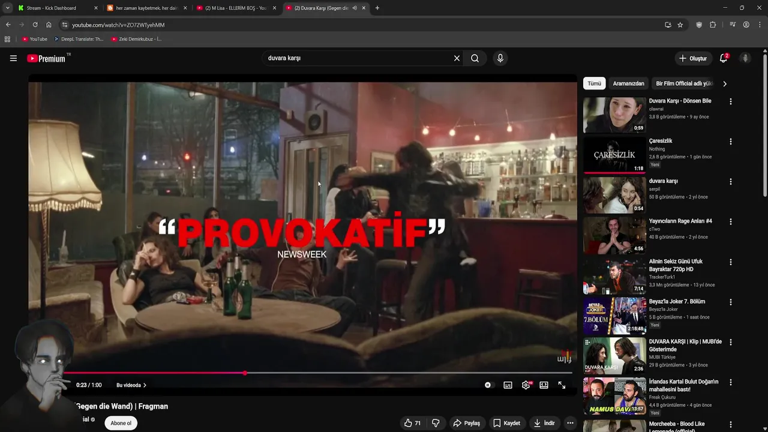Open Chrome three-dot menu
Image resolution: width=768 pixels, height=432 pixels.
pyautogui.click(x=760, y=25)
